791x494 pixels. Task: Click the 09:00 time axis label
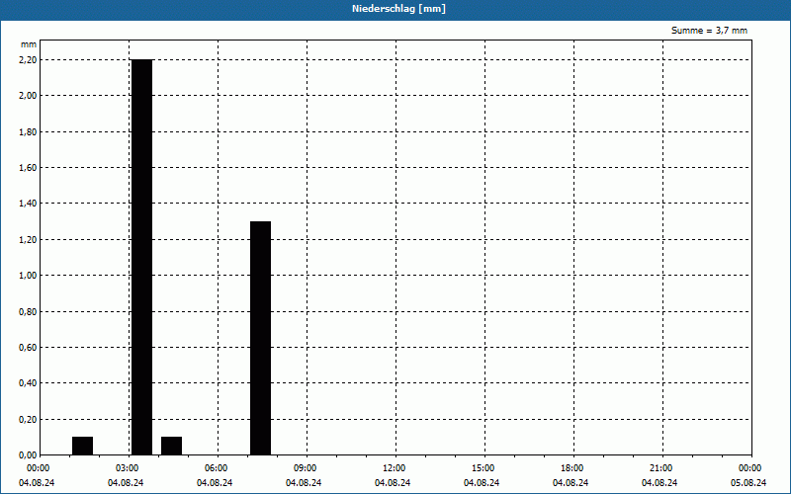pos(307,468)
